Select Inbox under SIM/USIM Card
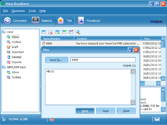The width and height of the screenshot is (167, 125). point(15,72)
